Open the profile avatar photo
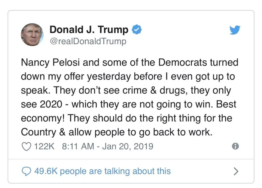The height and width of the screenshot is (188, 262). 33,34
